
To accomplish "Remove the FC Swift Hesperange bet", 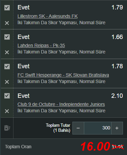I will tap(7, 82).
